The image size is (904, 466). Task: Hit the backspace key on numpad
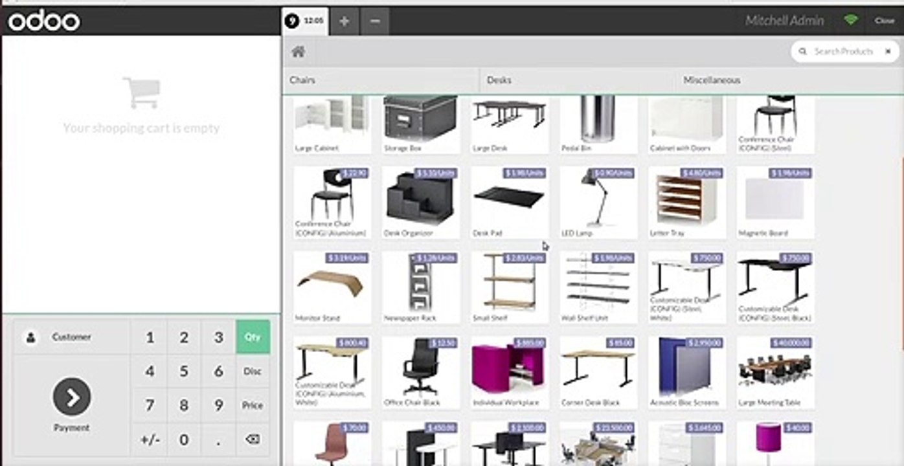[x=253, y=439]
